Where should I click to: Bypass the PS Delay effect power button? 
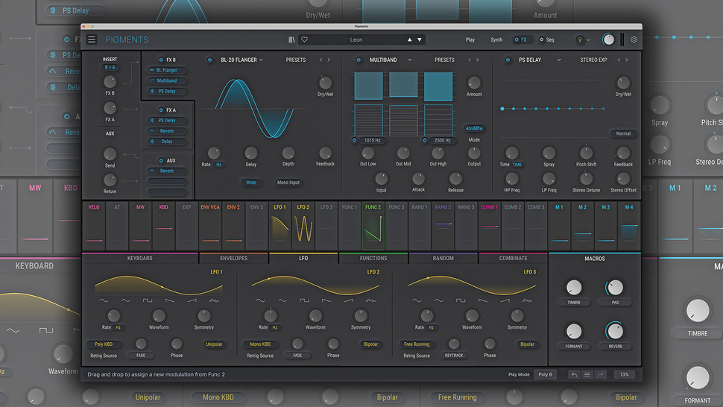[508, 60]
